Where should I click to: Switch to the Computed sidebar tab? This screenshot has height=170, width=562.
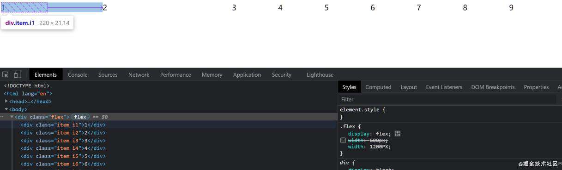(378, 87)
